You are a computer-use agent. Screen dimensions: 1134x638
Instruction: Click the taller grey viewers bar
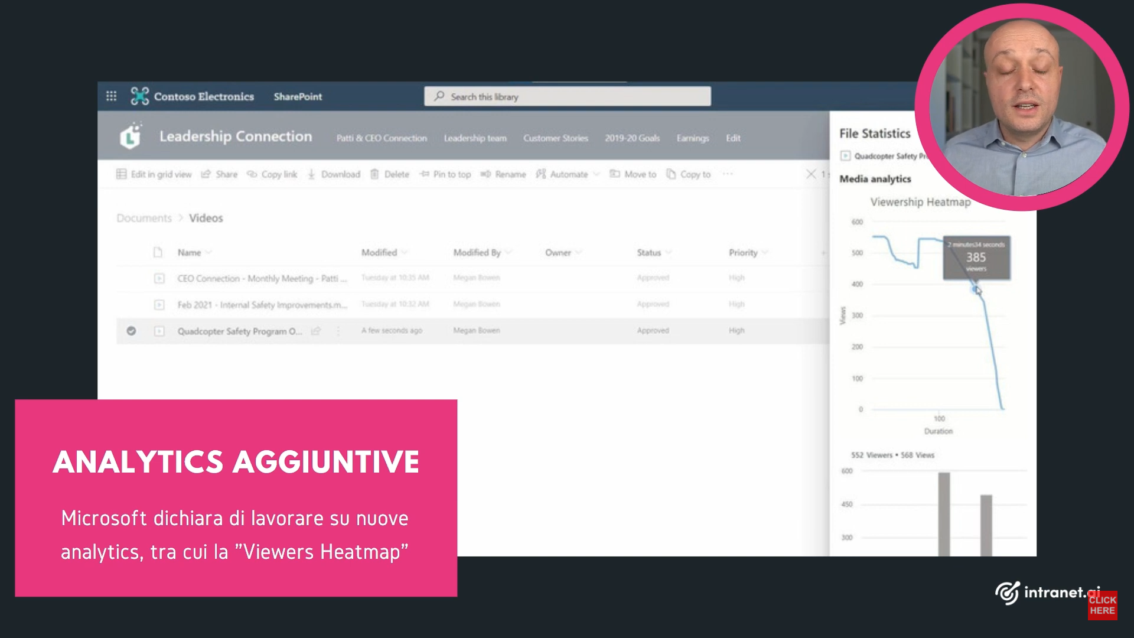[x=944, y=514]
